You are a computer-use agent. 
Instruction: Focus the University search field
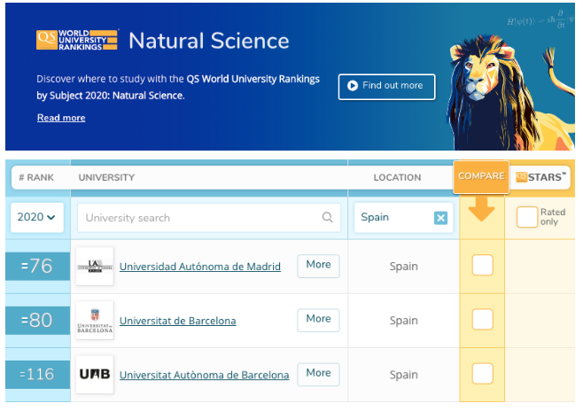[x=209, y=218]
